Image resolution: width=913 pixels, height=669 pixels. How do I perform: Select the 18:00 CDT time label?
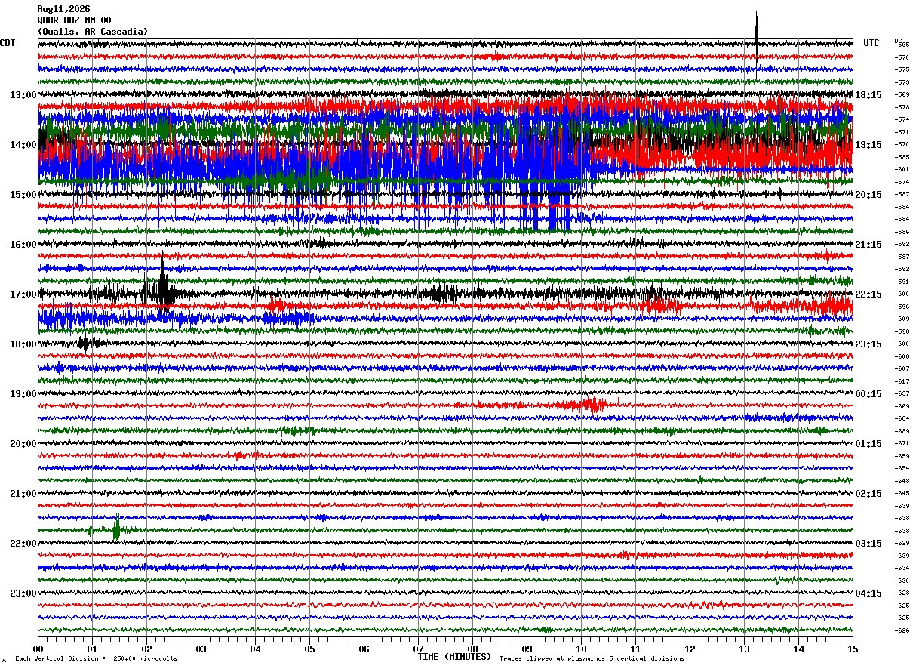click(23, 344)
